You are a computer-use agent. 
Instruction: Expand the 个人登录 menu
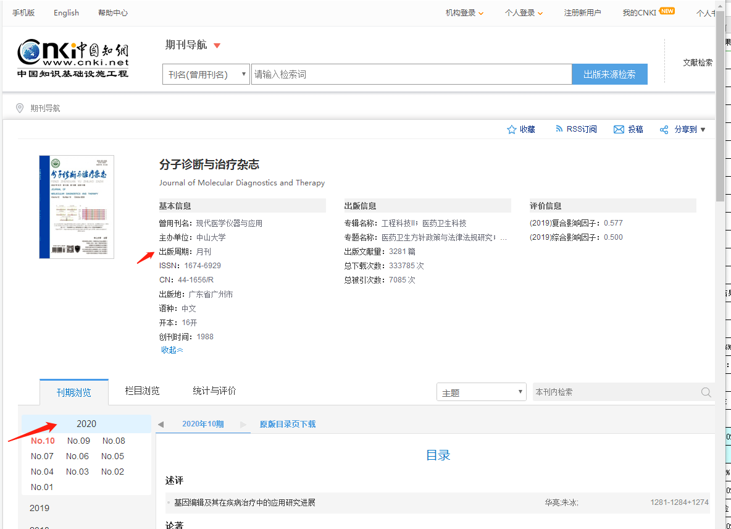[524, 13]
